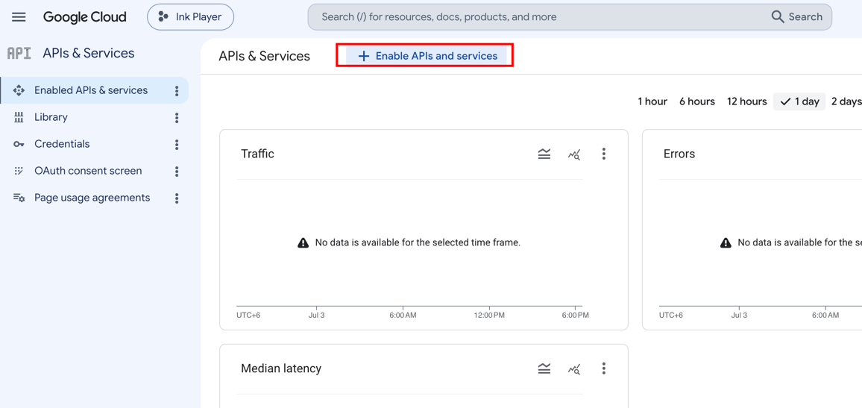Open more options for Page usage agreements
This screenshot has height=408, width=862.
click(177, 198)
